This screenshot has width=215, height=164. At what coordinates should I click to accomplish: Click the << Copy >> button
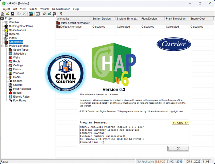pos(180,123)
